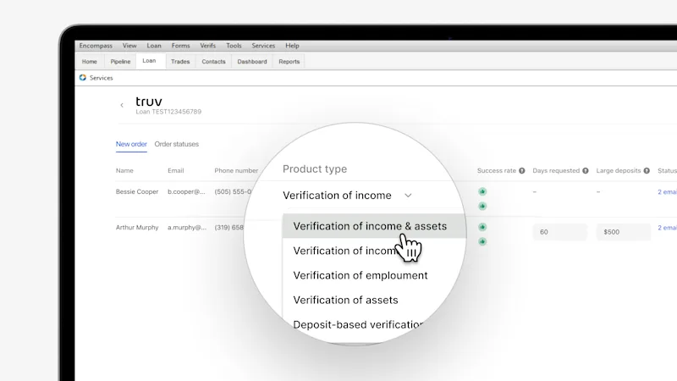This screenshot has height=381, width=677.
Task: Click Arthur Murphy's first green success icon
Action: click(x=482, y=227)
